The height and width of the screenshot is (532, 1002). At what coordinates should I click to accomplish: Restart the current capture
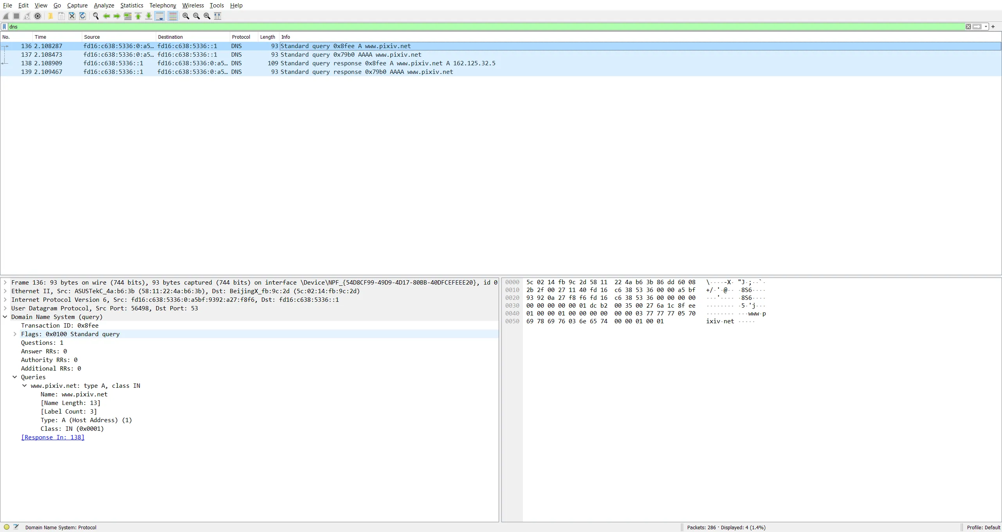(27, 16)
